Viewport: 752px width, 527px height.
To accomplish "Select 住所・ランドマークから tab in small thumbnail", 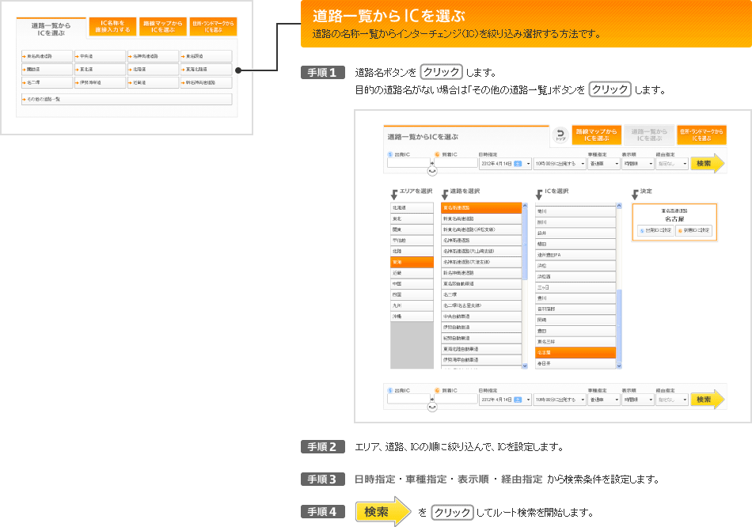I will [214, 26].
